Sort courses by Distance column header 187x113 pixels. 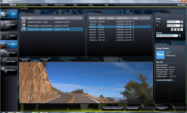102,18
